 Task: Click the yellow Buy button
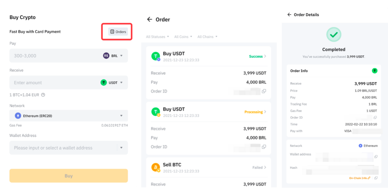click(x=69, y=176)
